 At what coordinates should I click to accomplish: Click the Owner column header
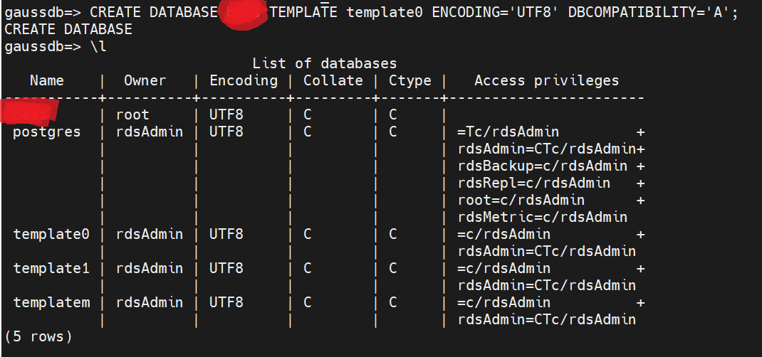tap(145, 81)
